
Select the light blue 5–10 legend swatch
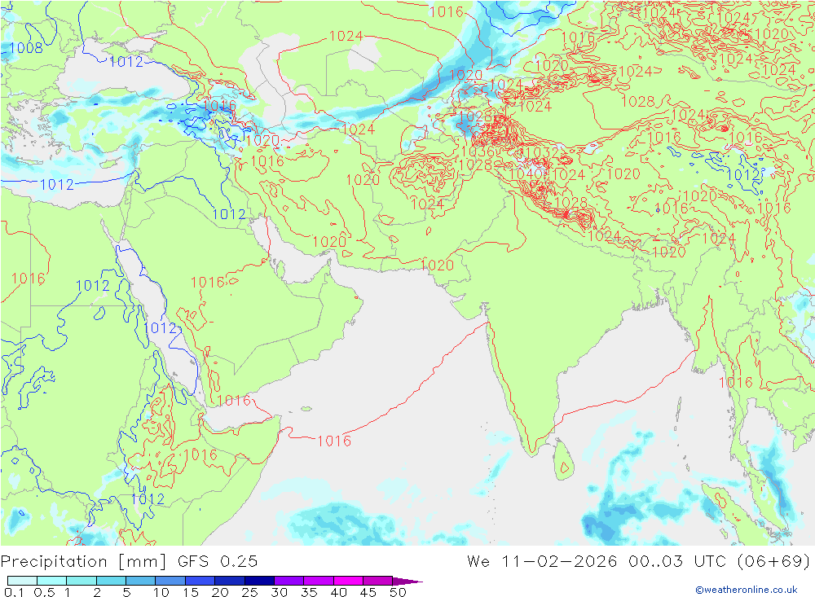pos(141,581)
